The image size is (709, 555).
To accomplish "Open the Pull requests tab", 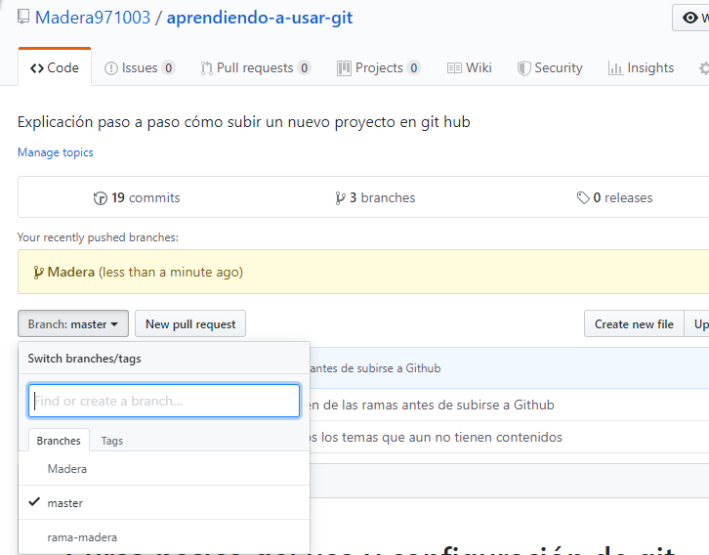I will pyautogui.click(x=256, y=67).
